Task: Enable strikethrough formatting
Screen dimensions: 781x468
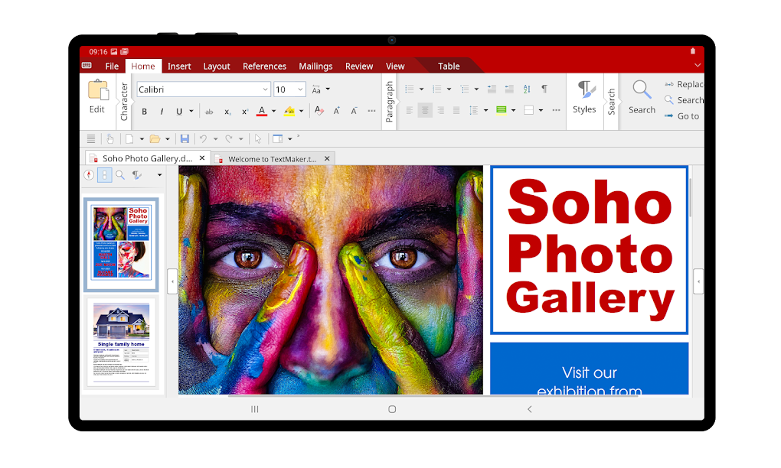Action: (x=210, y=111)
